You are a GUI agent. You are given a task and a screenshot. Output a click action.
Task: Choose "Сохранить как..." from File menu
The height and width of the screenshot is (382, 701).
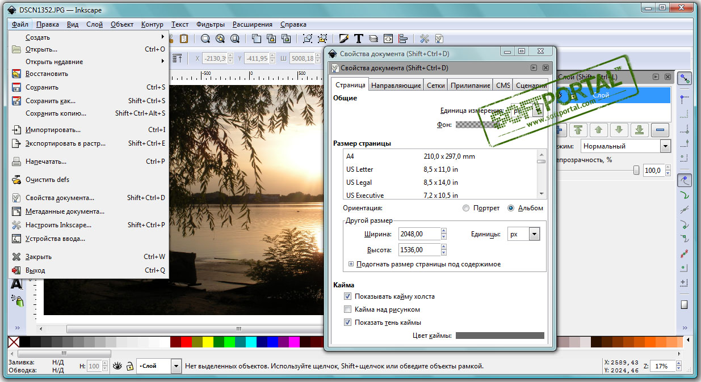[x=89, y=101]
